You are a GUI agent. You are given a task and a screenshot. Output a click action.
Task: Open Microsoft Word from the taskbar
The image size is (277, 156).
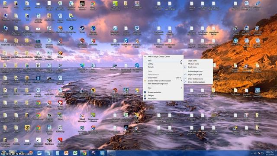(x=39, y=153)
